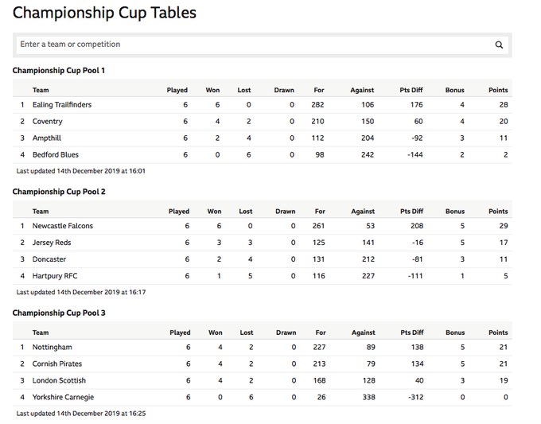Screen dimensions: 541x424
Task: Open Newcastle Falcons team link
Action: click(x=63, y=226)
